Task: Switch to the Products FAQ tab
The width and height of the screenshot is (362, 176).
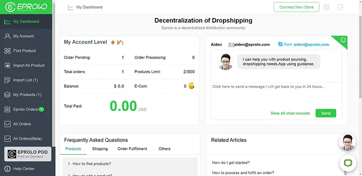Action: click(73, 149)
